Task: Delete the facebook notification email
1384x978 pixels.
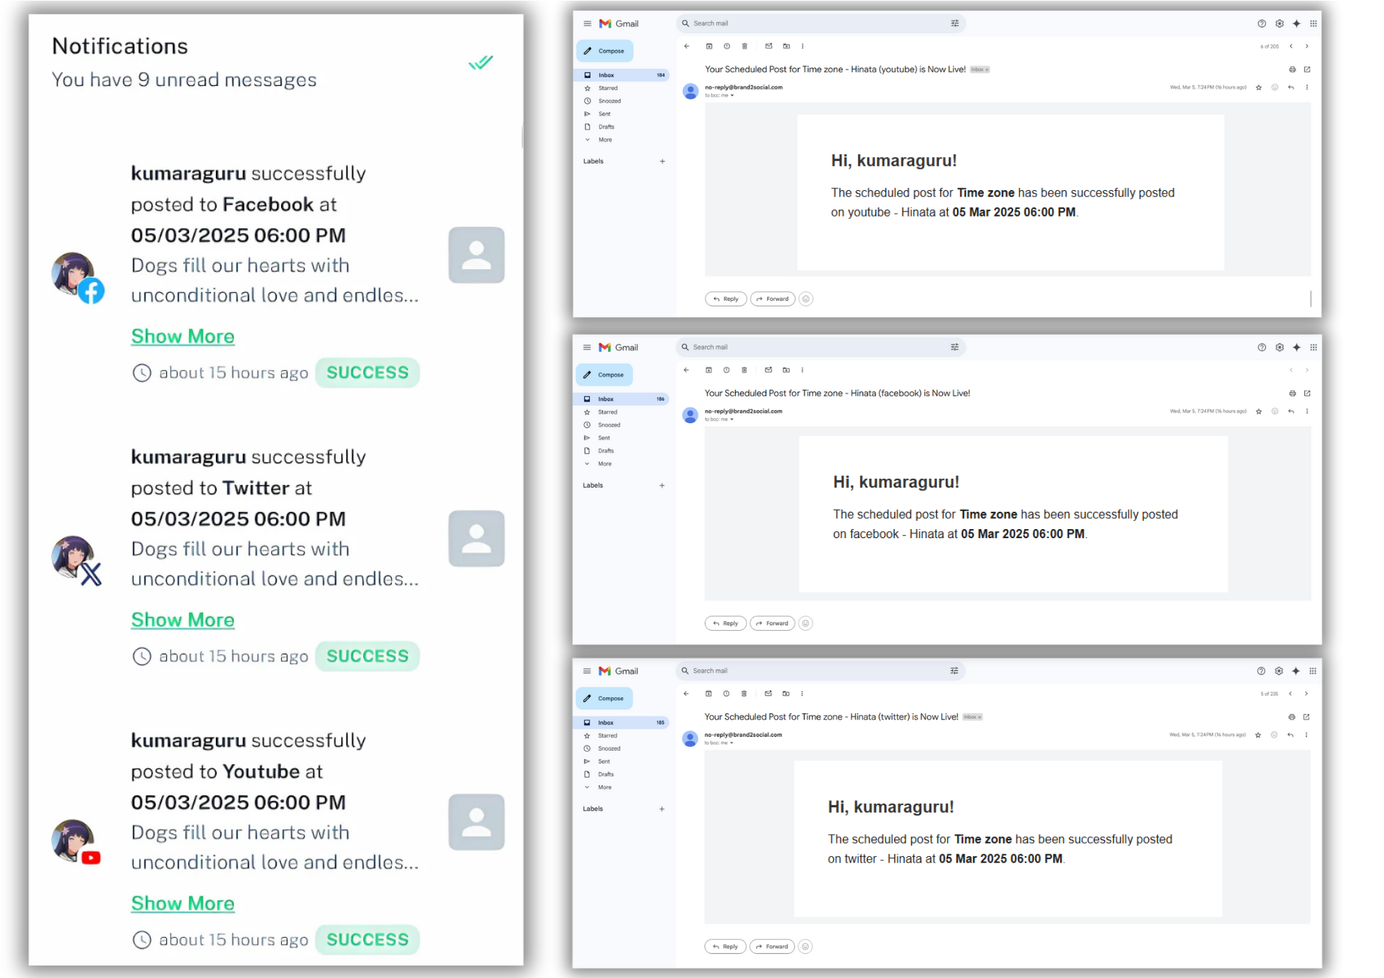Action: coord(744,370)
